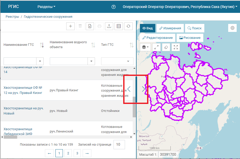Toggle sorting on the Тип ГТС column
The width and height of the screenshot is (240, 159).
pos(132,45)
